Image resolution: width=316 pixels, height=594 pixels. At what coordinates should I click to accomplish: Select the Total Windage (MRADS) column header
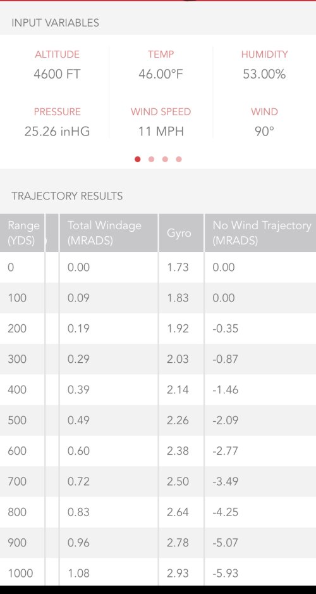pyautogui.click(x=109, y=233)
